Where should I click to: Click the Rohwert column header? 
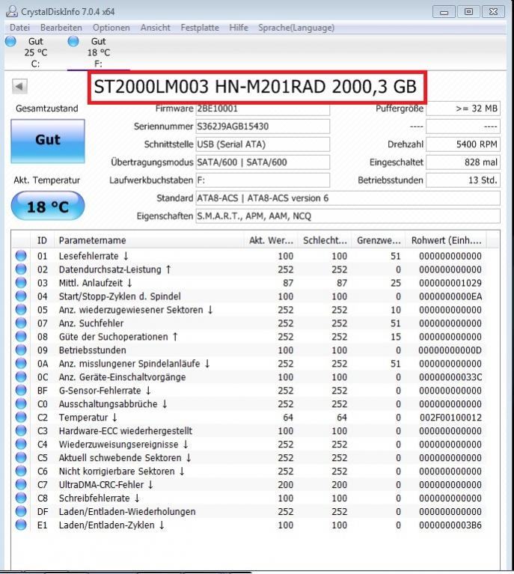pos(446,240)
